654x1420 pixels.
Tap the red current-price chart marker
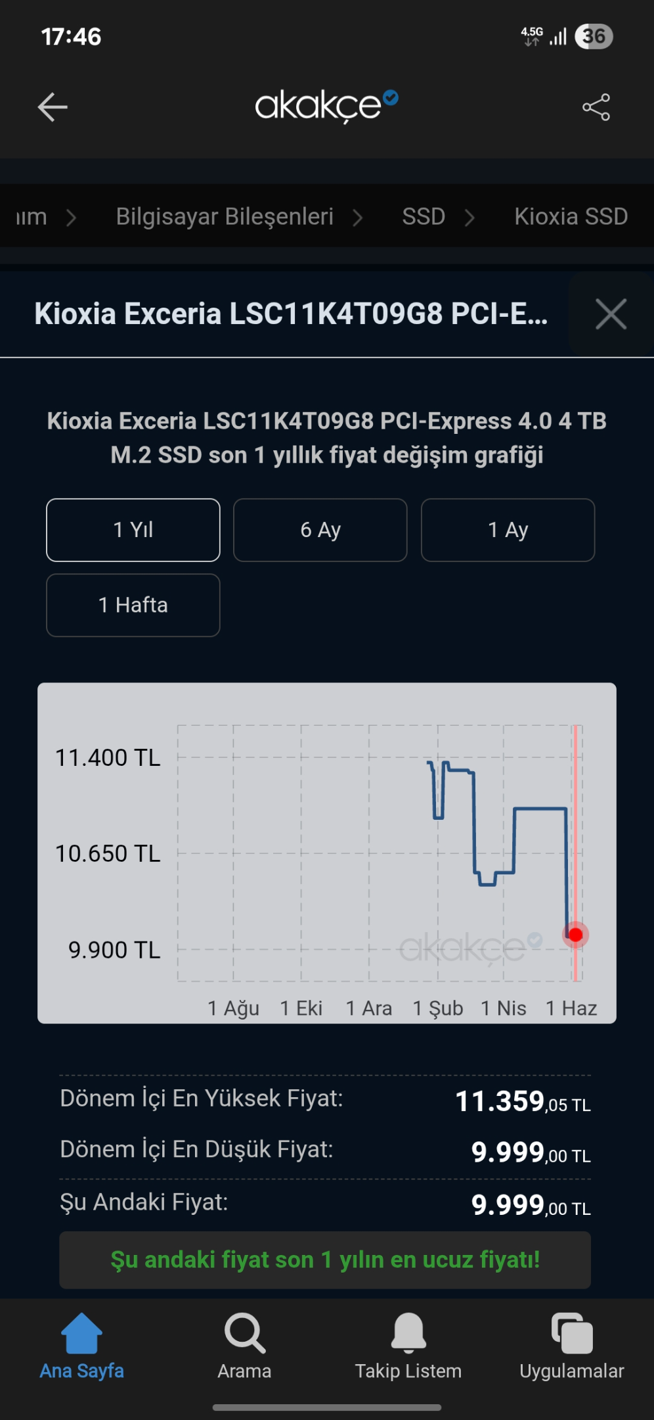pyautogui.click(x=576, y=935)
